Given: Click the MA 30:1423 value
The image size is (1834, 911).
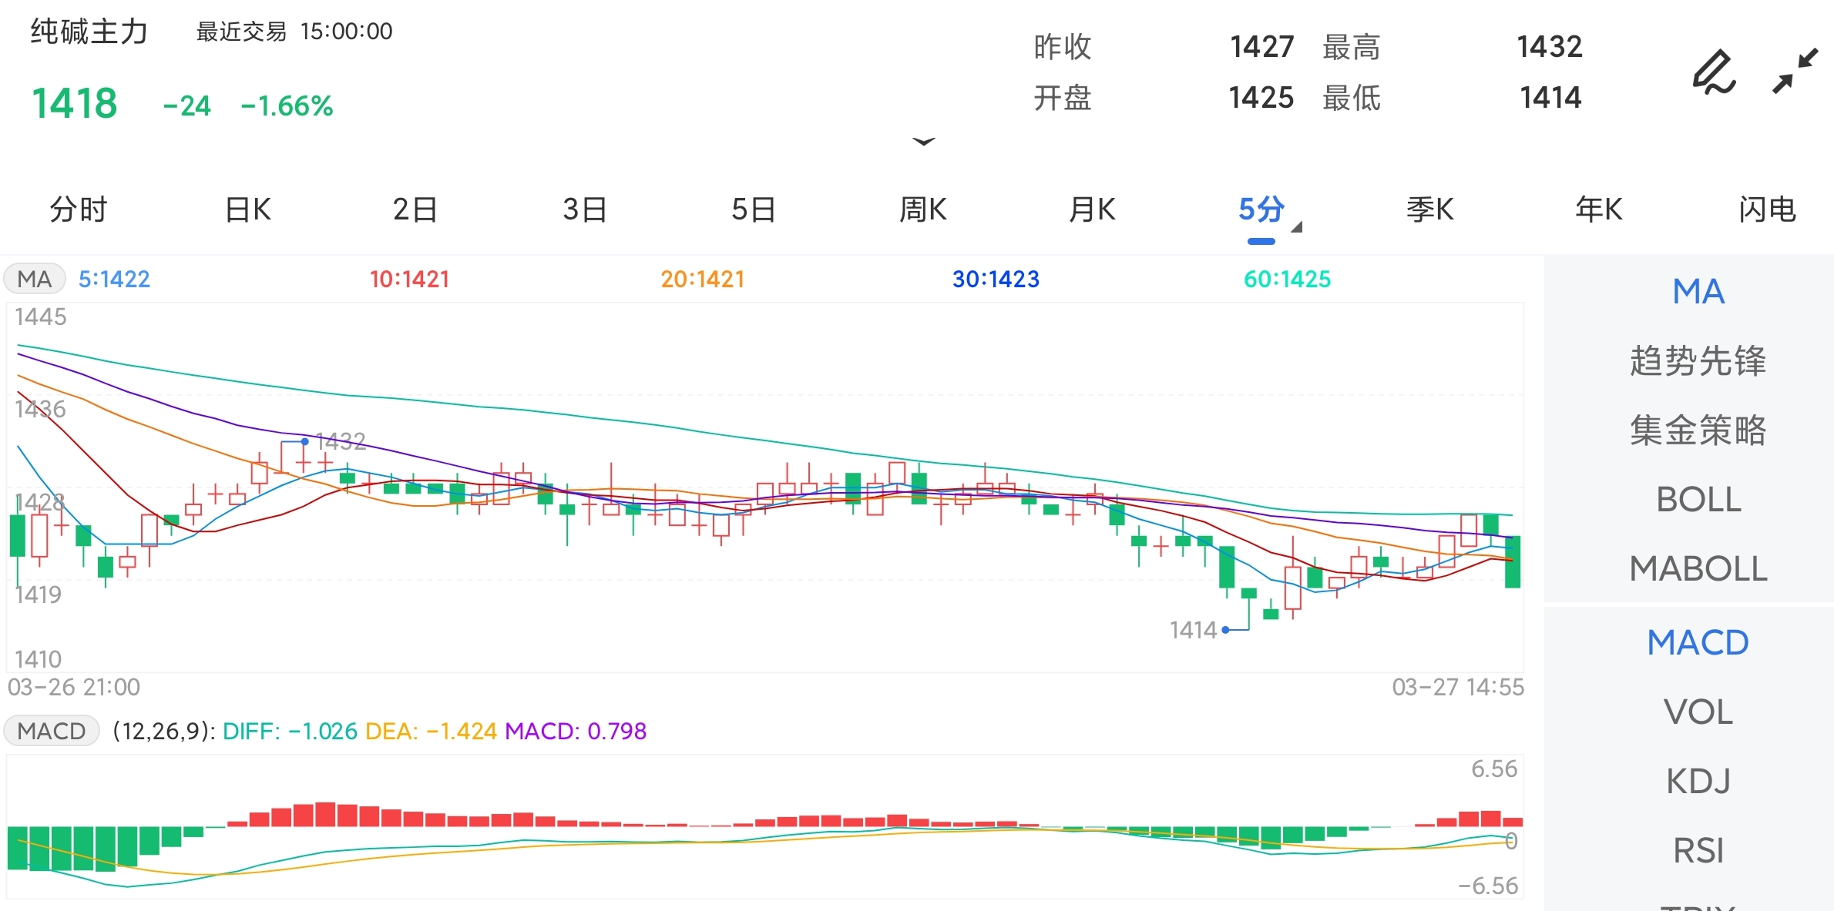Looking at the screenshot, I should (996, 279).
